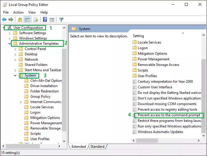Click the Forward arrow toolbar icon
The width and height of the screenshot is (207, 156).
point(11,20)
